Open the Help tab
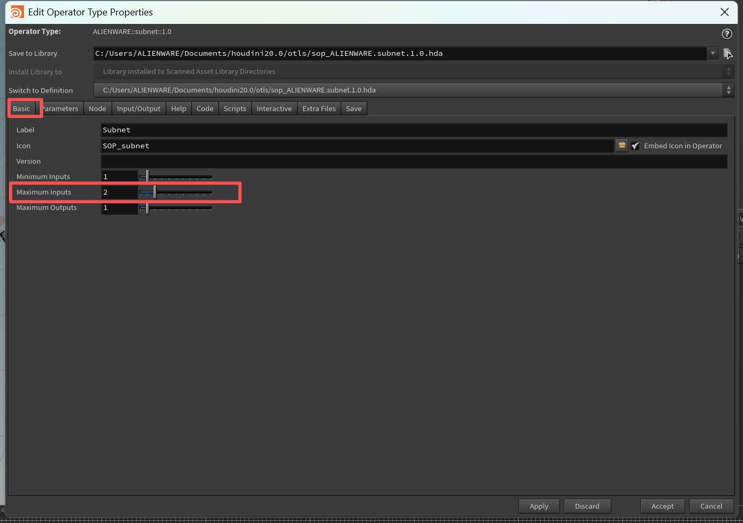 point(179,108)
